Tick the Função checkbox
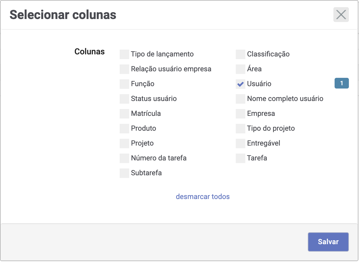The width and height of the screenshot is (359, 262). 124,84
